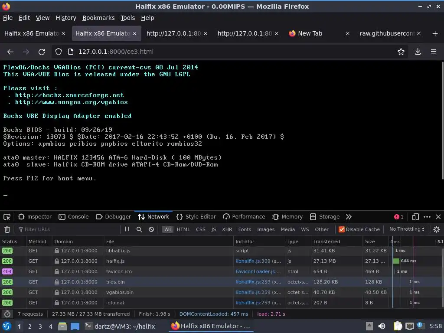Open the dartz@VM3 terminal taskbar entry
444x333 pixels.
(x=120, y=326)
